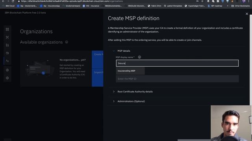Open the wallet sidebar icon
This screenshot has height=141, width=252.
(x=7, y=53)
